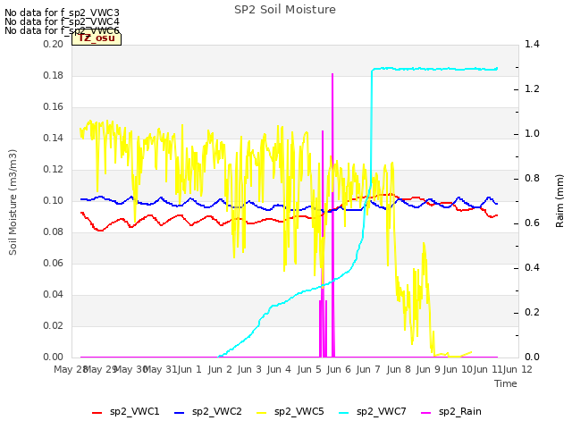Click the 0.16 left axis tick label
The width and height of the screenshot is (572, 429).
coord(53,107)
